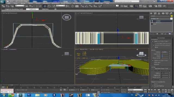Select Joints Only from Vertices option

153,44
